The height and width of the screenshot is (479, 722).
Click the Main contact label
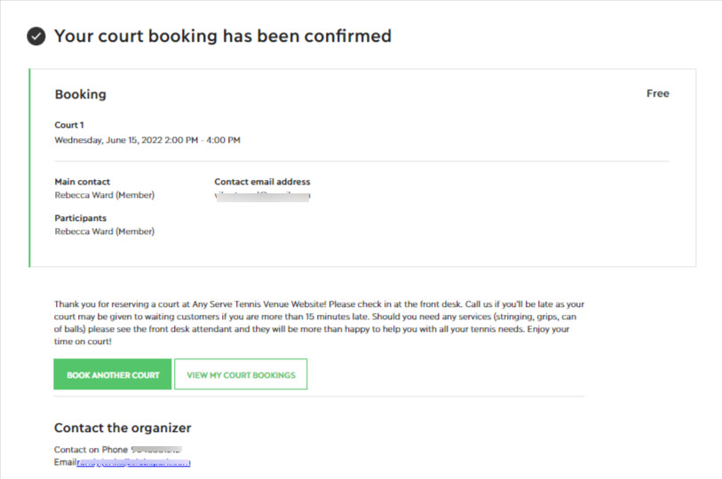coord(83,182)
